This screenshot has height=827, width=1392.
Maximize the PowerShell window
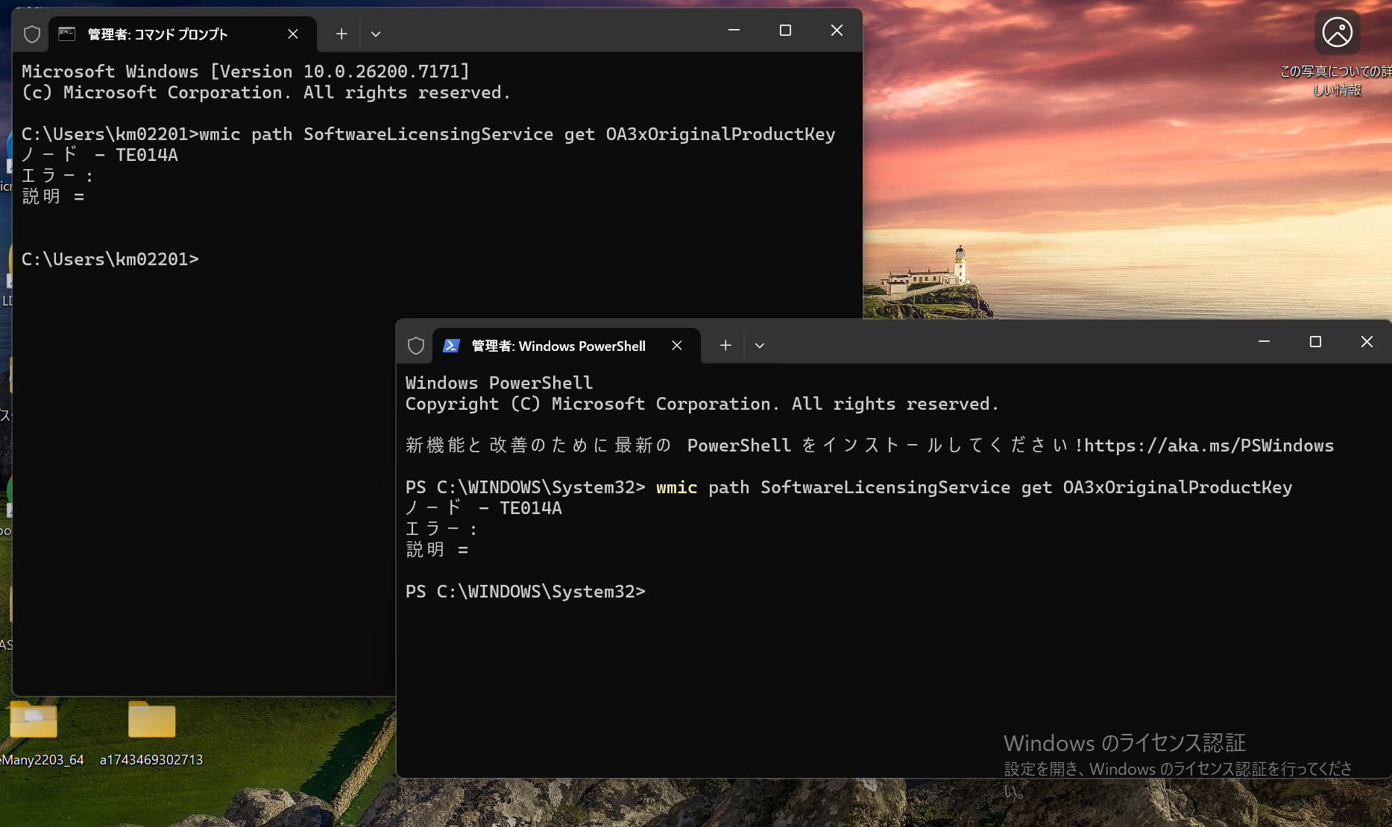[x=1315, y=341]
